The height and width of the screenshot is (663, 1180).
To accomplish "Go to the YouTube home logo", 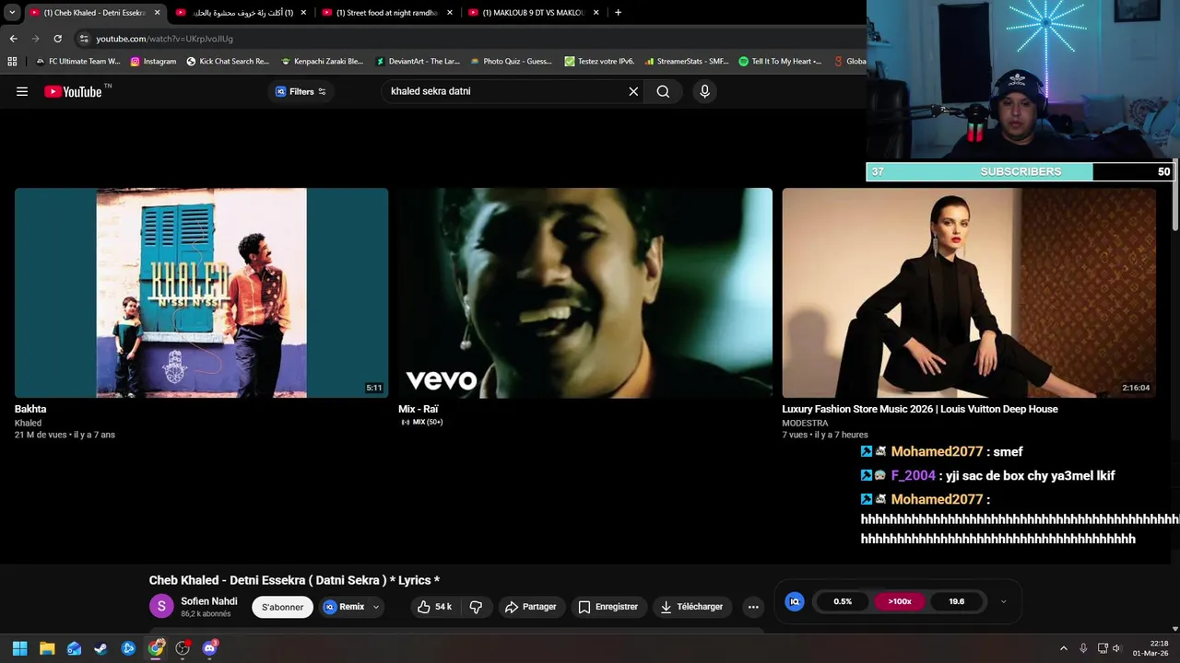I will click(73, 91).
